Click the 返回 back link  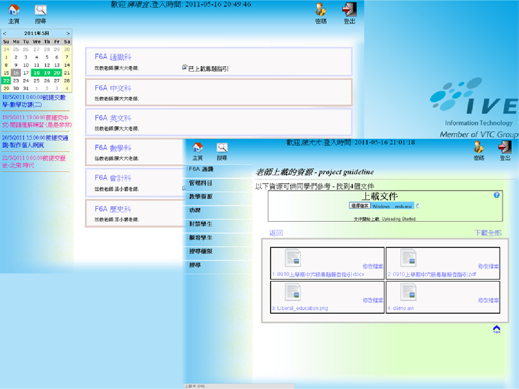tap(276, 233)
